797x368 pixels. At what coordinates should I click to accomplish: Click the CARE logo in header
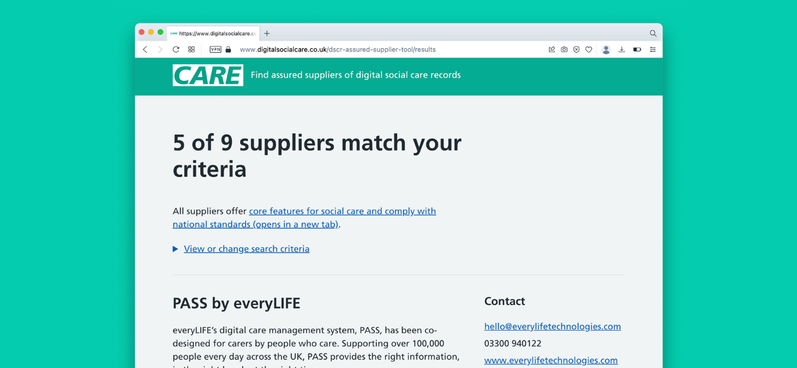(x=208, y=75)
